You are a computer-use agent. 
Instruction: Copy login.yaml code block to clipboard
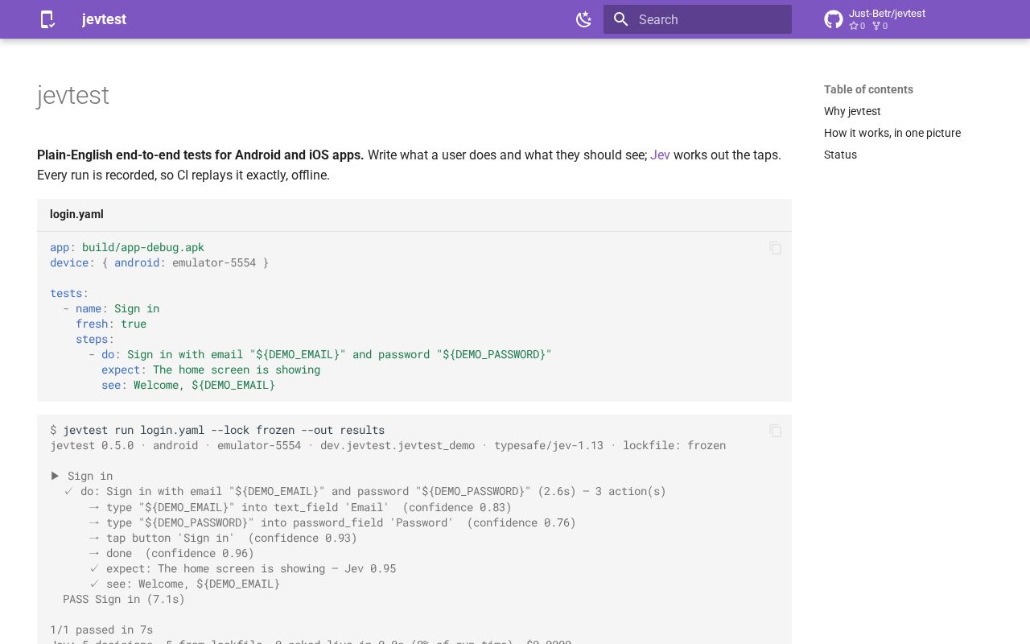775,248
